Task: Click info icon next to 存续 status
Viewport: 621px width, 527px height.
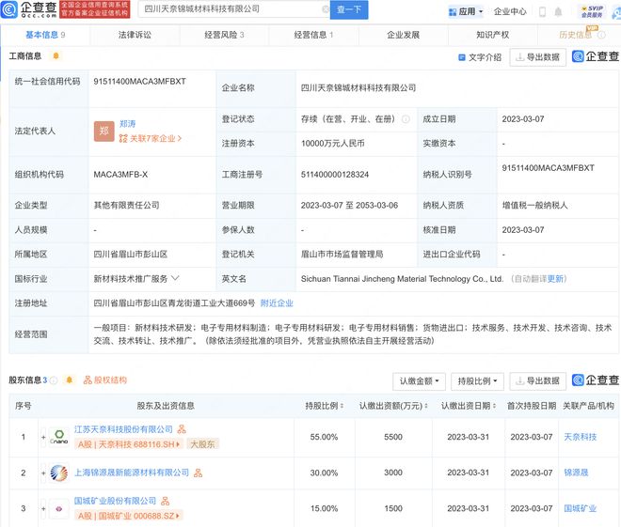Action: pos(406,119)
